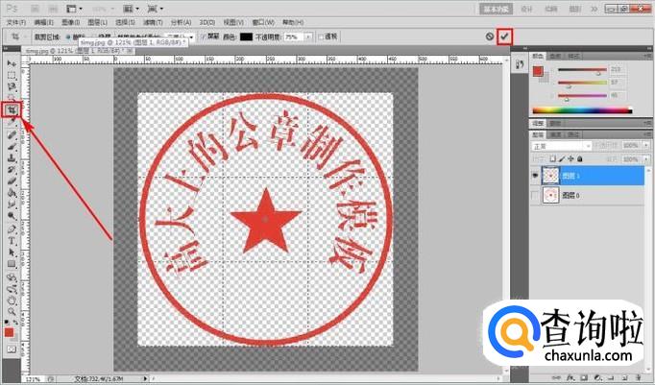Select the Rectangular Marquee tool
This screenshot has width=655, height=385.
coord(12,74)
